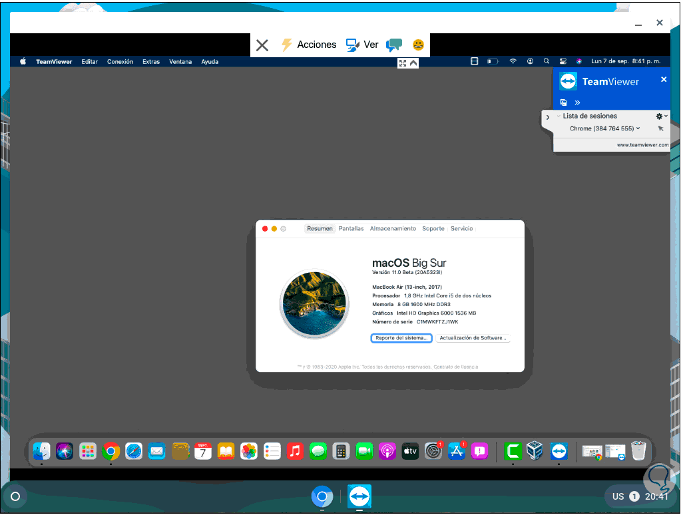
Task: Launch Safari from the dock
Action: point(134,452)
